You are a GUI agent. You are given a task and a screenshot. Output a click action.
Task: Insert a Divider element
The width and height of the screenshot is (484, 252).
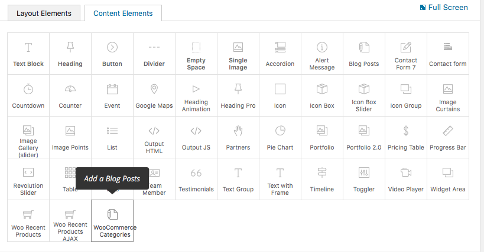tap(154, 54)
